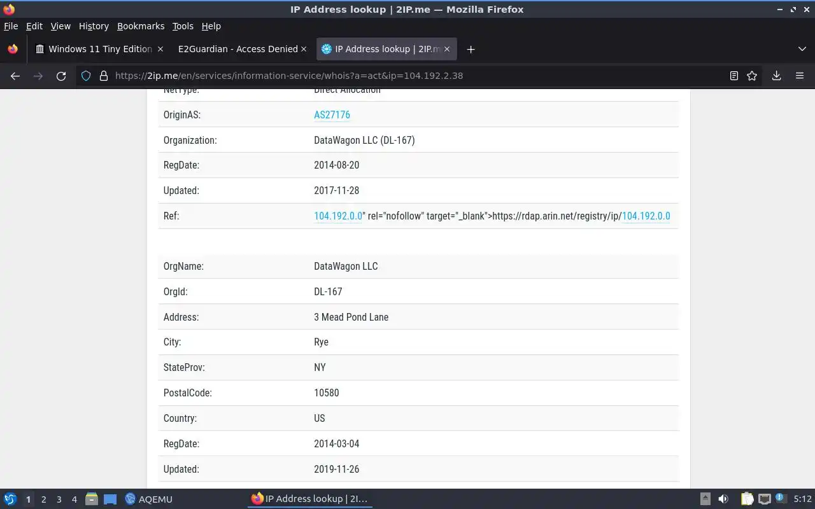Open the Help menu
Image resolution: width=815 pixels, height=509 pixels.
(211, 26)
